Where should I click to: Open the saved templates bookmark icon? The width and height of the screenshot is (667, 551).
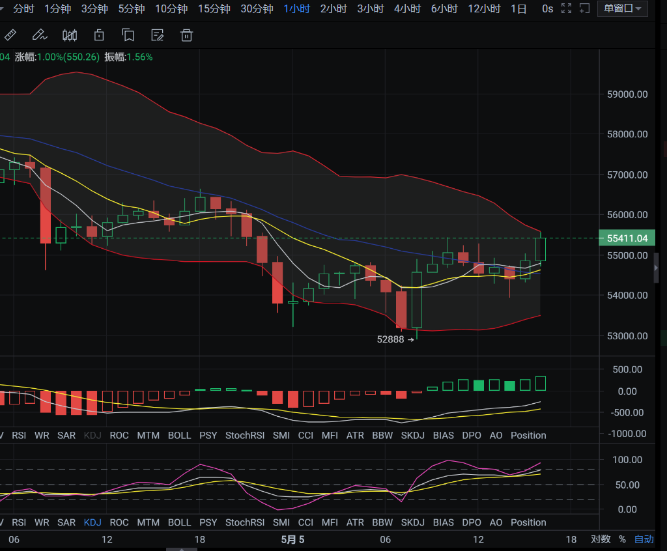tap(128, 35)
